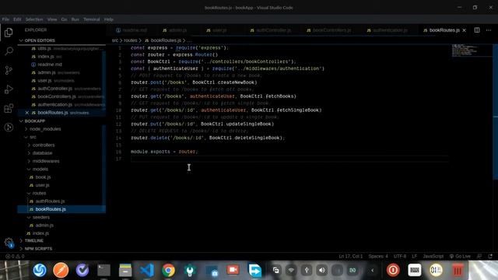Viewport: 498px width, 280px height.
Task: Open the terminal app in the dock
Action: click(103, 270)
